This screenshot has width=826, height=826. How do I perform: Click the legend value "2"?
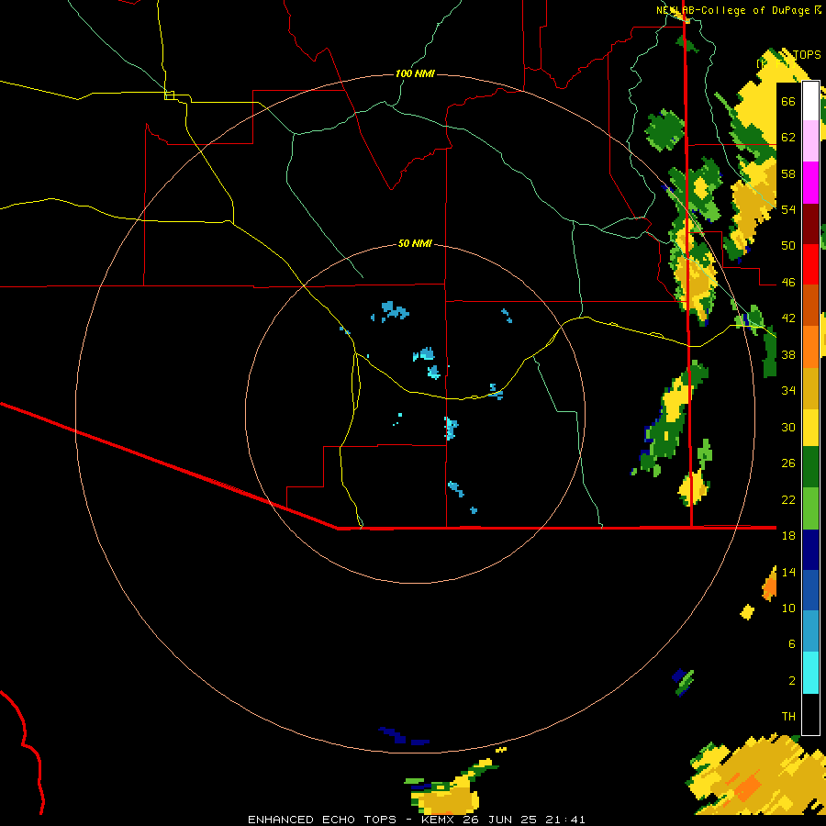coord(791,681)
